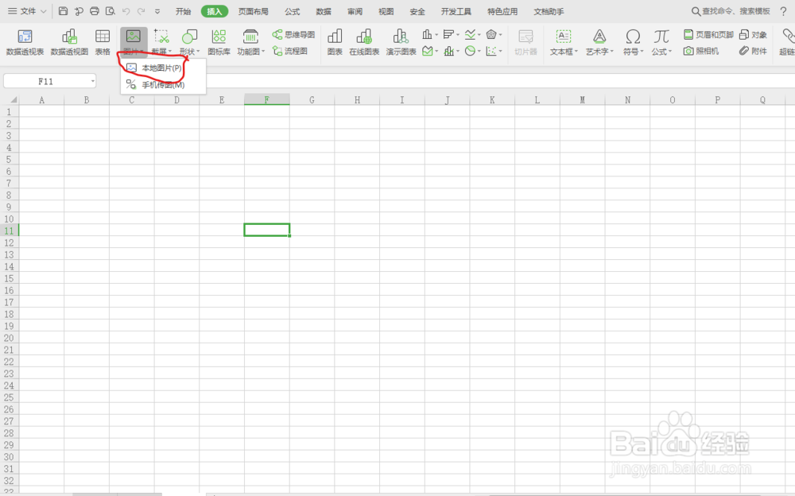Image resolution: width=795 pixels, height=496 pixels.
Task: Switch to the 文档助手 tab
Action: tap(549, 11)
